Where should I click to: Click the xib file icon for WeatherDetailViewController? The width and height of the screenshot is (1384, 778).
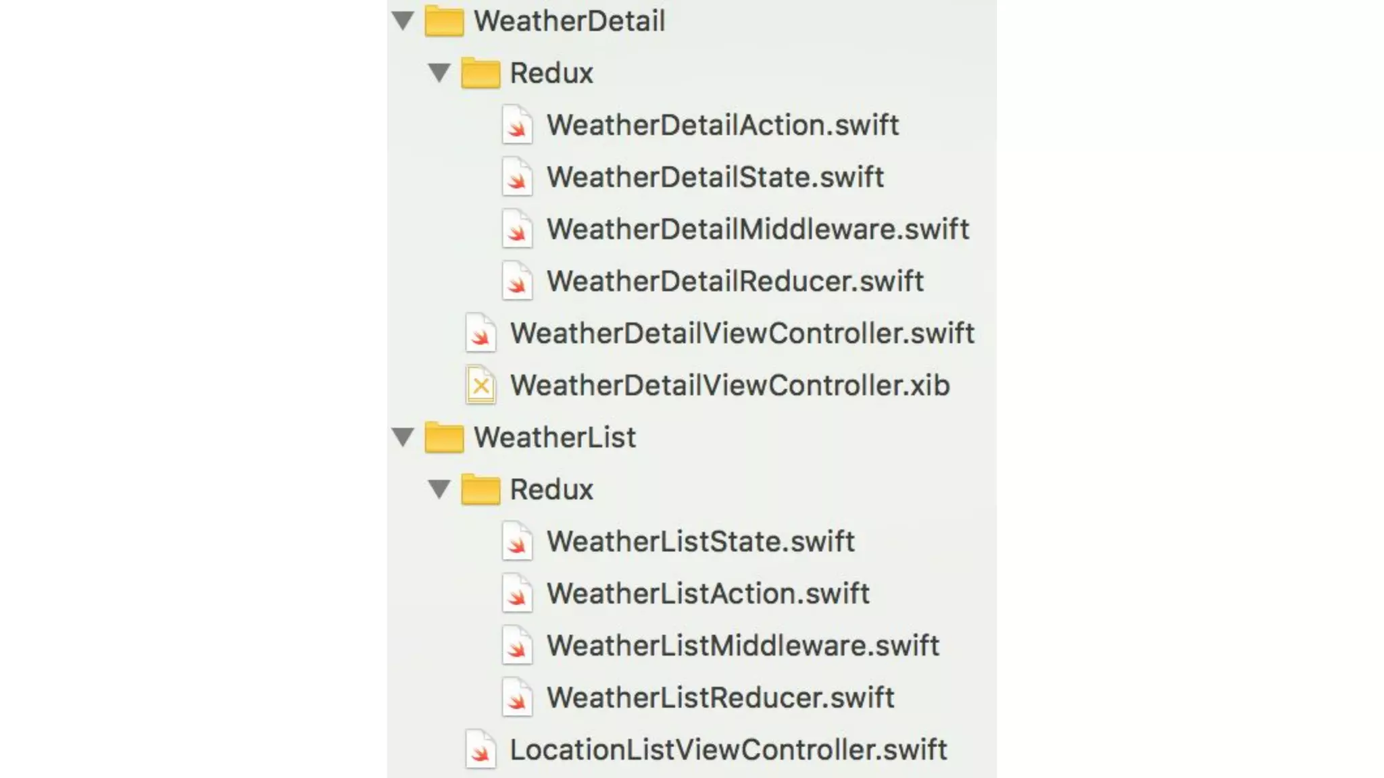click(x=480, y=386)
